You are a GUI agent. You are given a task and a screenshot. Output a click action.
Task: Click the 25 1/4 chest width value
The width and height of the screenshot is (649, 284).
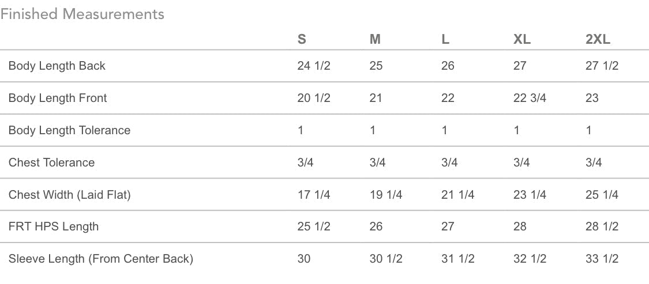pos(602,195)
